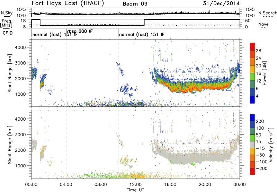Click the '16' tick on Power scale

coord(258,73)
